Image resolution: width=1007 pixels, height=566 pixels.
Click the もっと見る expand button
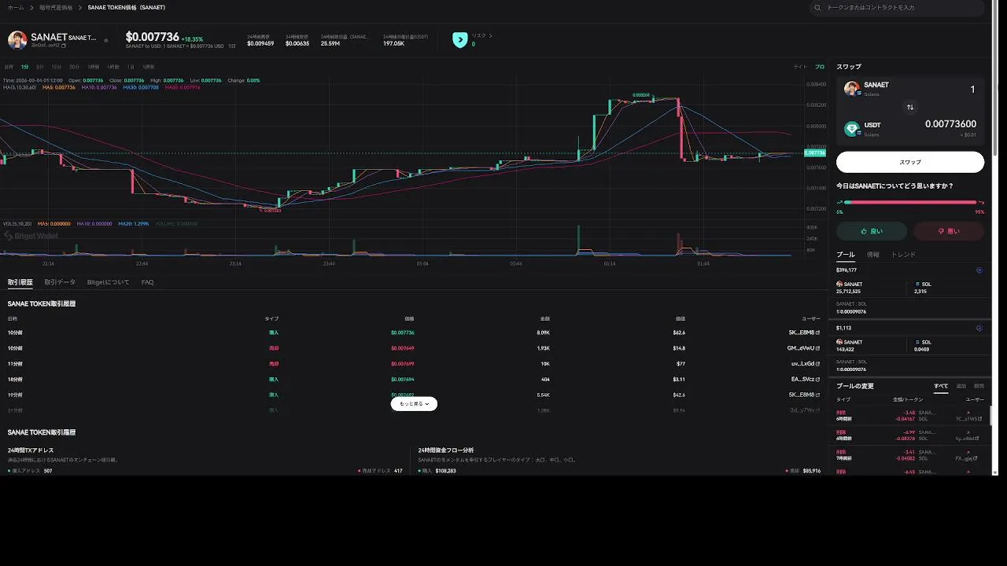point(414,403)
